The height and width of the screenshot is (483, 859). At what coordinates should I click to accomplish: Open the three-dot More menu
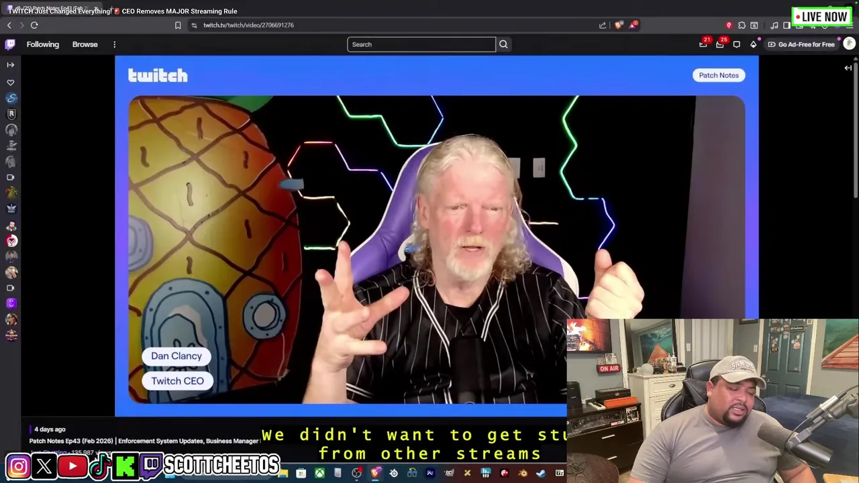pyautogui.click(x=114, y=44)
